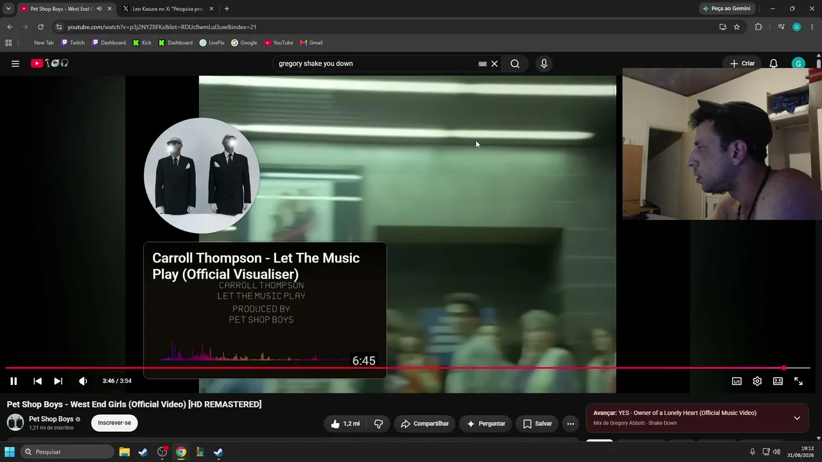Subscribe with the Inscrever-se button

(114, 423)
